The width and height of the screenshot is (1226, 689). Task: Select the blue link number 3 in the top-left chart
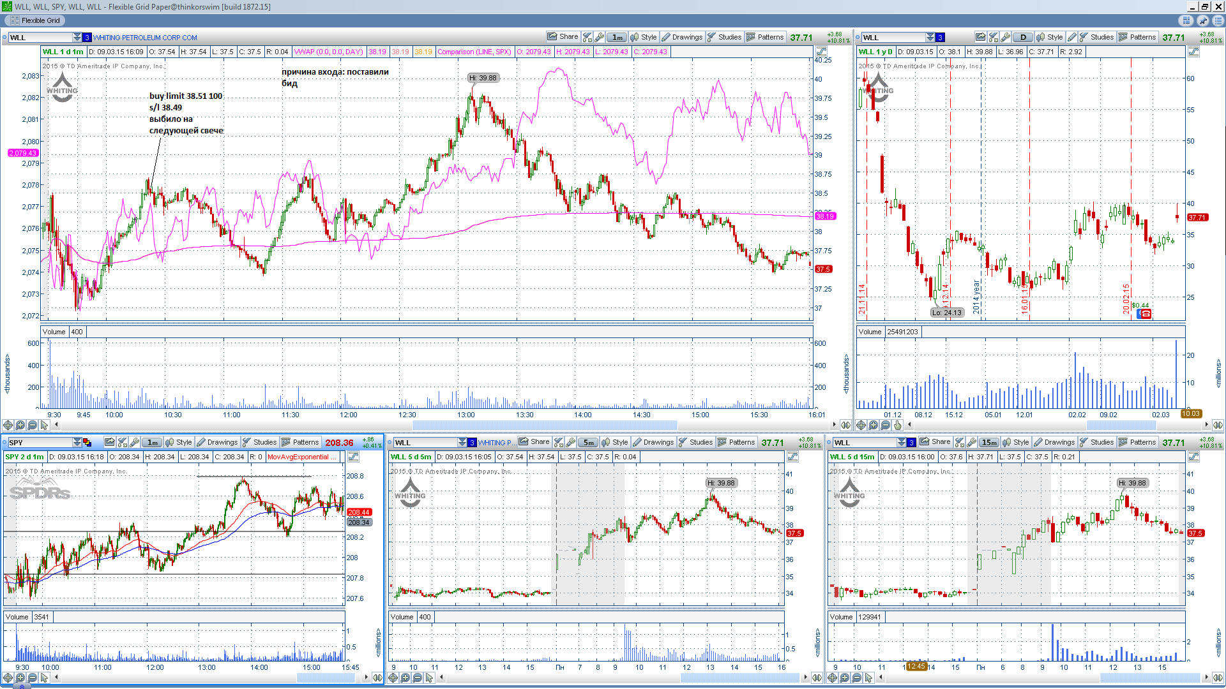tap(87, 38)
